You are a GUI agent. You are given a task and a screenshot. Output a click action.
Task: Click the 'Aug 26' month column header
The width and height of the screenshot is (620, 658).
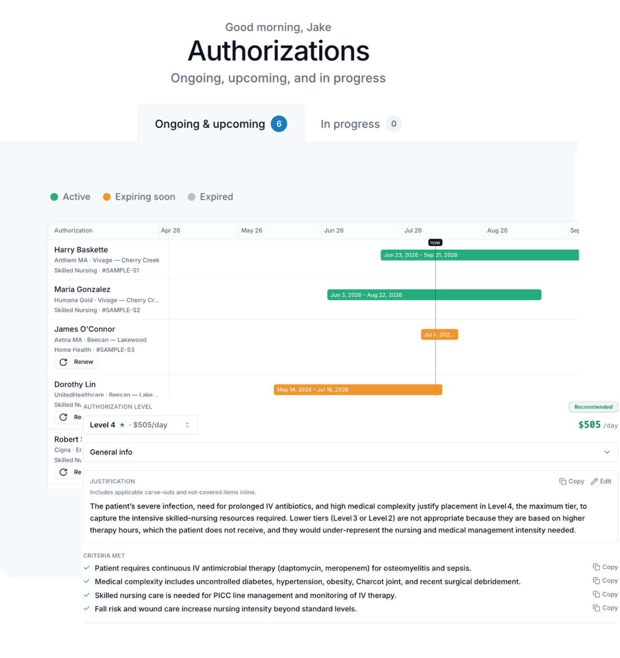[497, 231]
